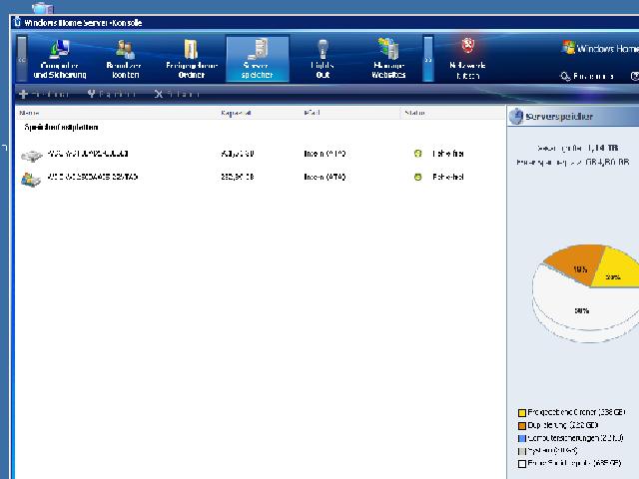The height and width of the screenshot is (479, 639).
Task: Click the wrench repair toolbar button
Action: tap(111, 94)
